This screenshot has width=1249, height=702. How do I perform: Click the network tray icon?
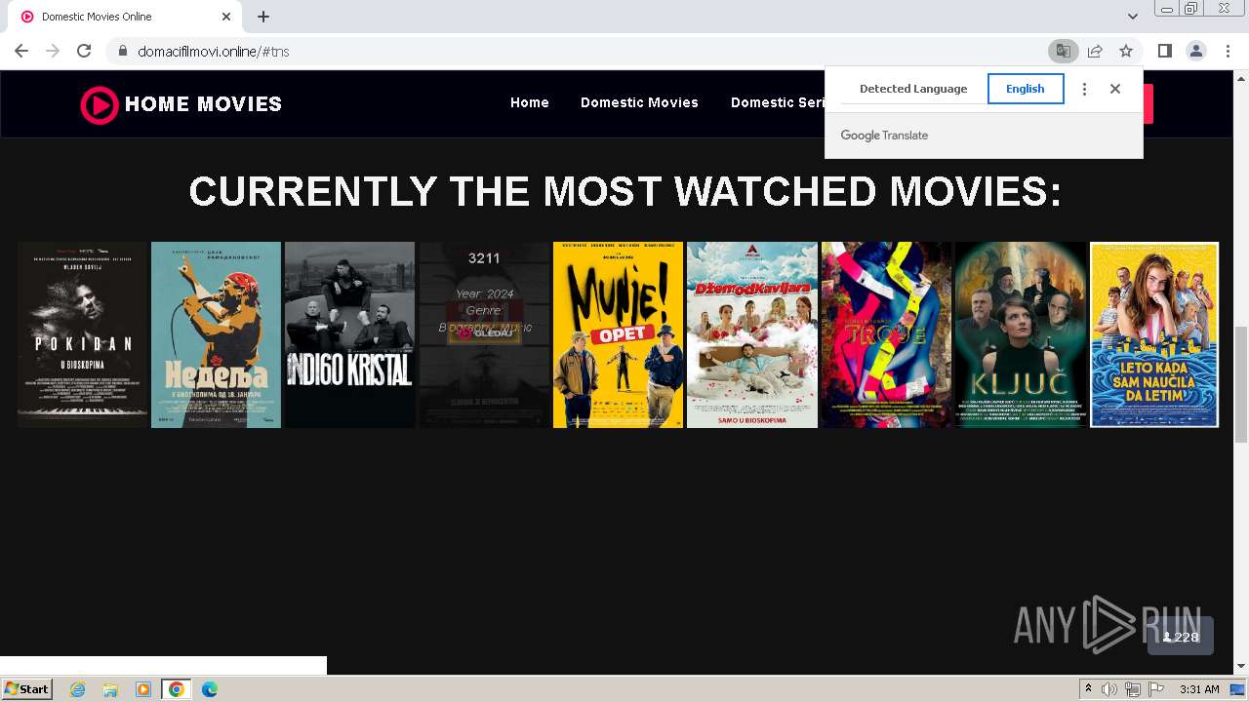click(1133, 689)
